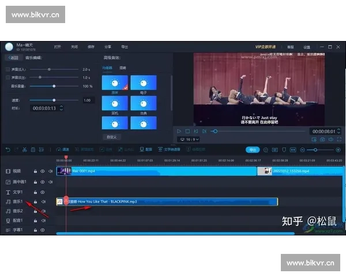
Task: Open the clip edit settings icon
Action: click(x=42, y=150)
